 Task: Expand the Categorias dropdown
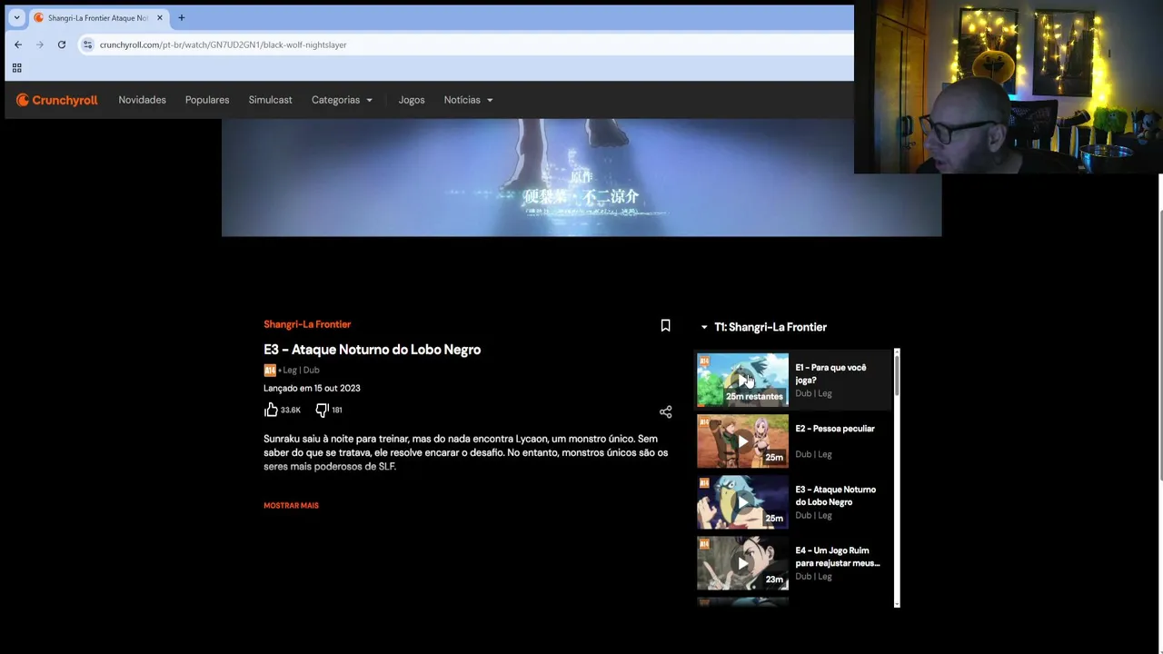point(342,100)
